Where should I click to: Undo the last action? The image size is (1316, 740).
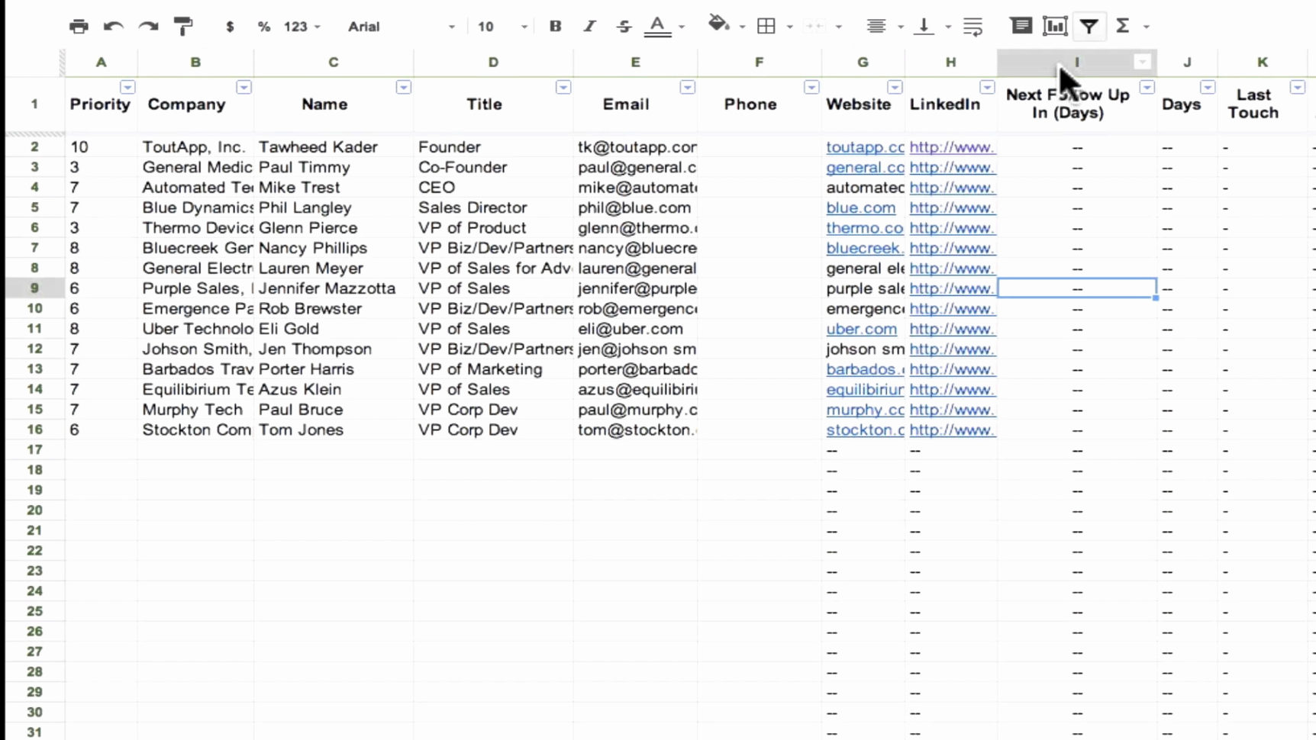(x=113, y=25)
